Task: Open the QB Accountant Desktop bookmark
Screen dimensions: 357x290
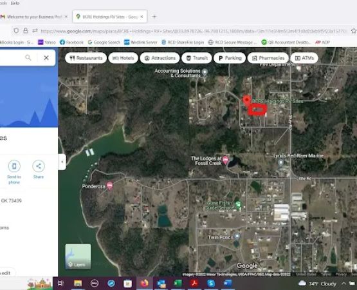Action: pyautogui.click(x=286, y=42)
